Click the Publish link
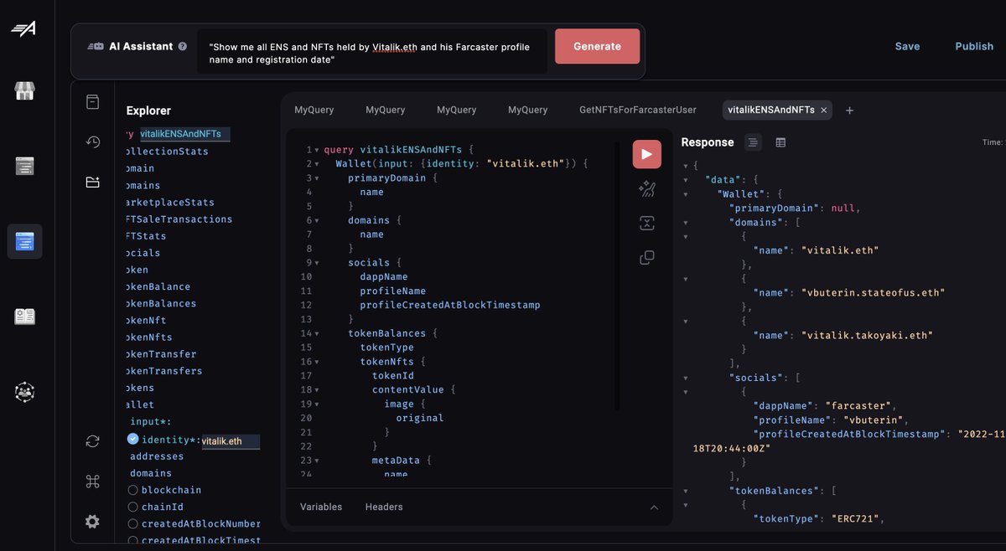The height and width of the screenshot is (551, 1006). 974,47
